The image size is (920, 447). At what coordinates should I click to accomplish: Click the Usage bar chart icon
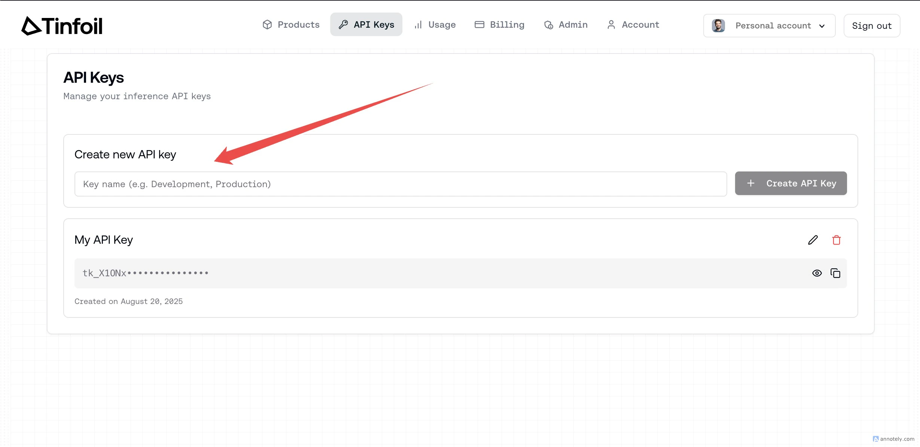(418, 24)
